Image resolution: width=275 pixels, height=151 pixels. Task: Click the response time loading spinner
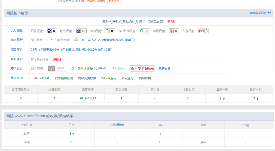point(76,40)
